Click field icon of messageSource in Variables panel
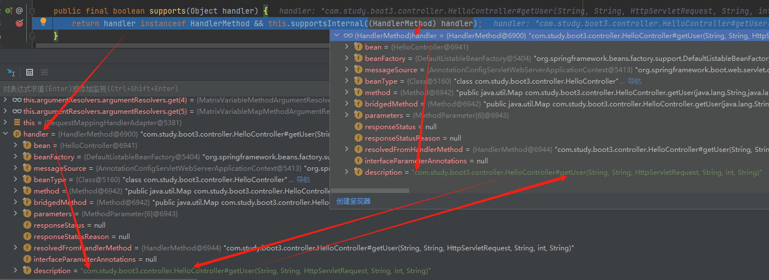This screenshot has height=280, width=769. (x=27, y=168)
